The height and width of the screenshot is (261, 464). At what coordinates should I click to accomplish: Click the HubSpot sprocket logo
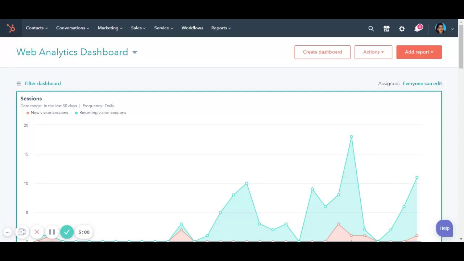click(11, 28)
